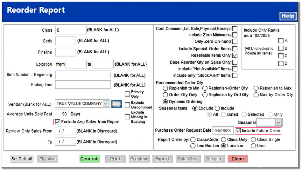The height and width of the screenshot is (171, 302).
Task: Select Seasonal Items Exclude radio
Action: 195,109
